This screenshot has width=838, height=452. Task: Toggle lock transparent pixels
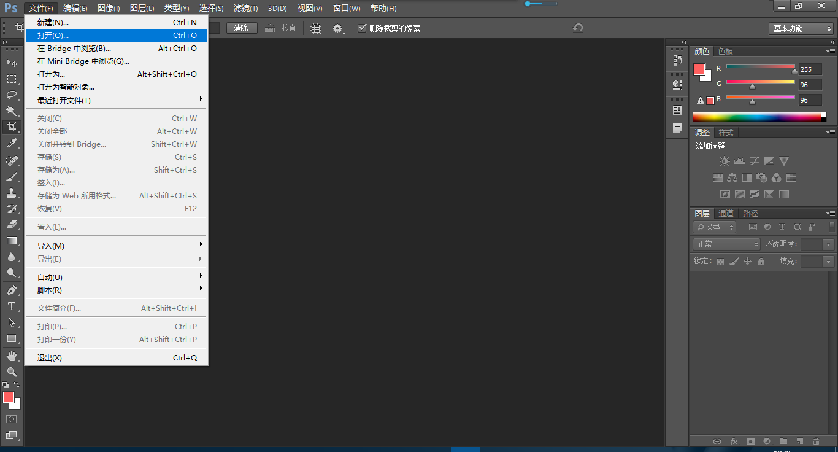tap(720, 262)
